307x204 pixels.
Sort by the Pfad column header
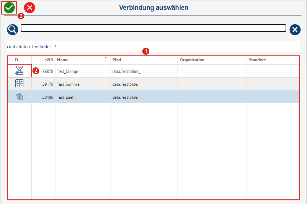116,60
